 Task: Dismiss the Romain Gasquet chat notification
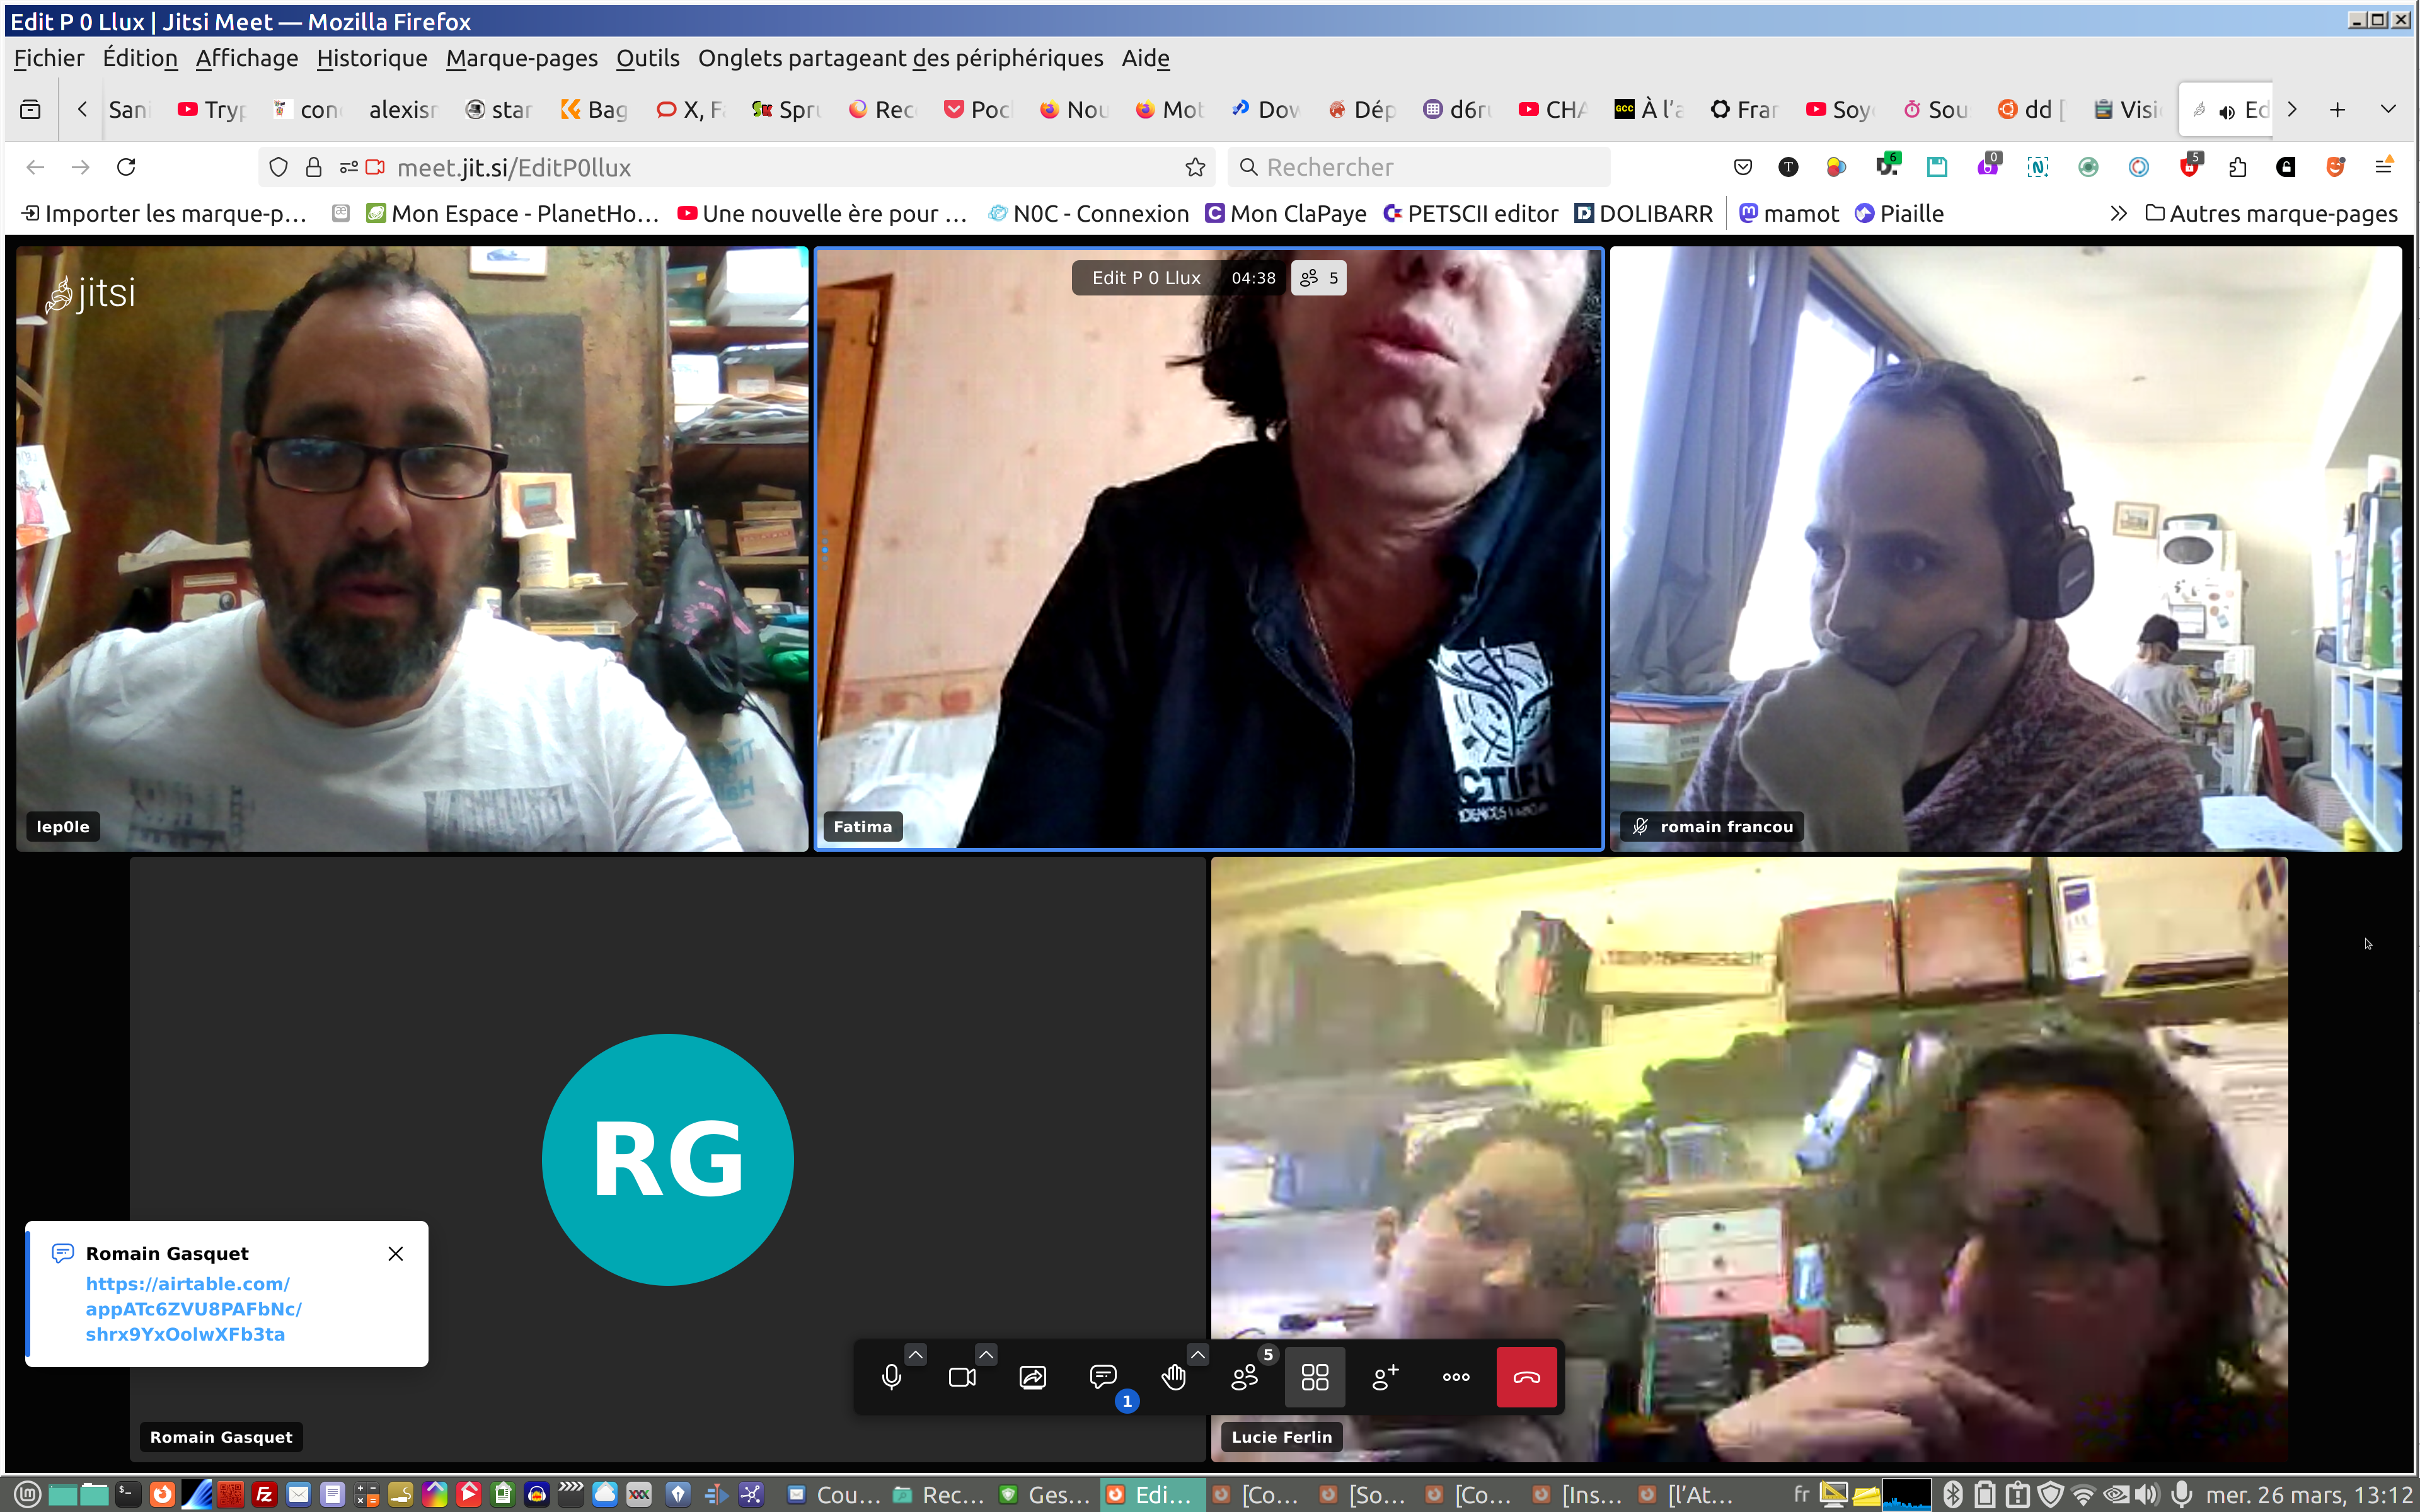(395, 1253)
